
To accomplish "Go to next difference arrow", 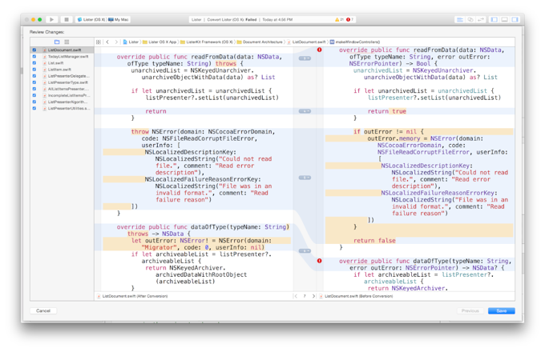I will [x=313, y=296].
